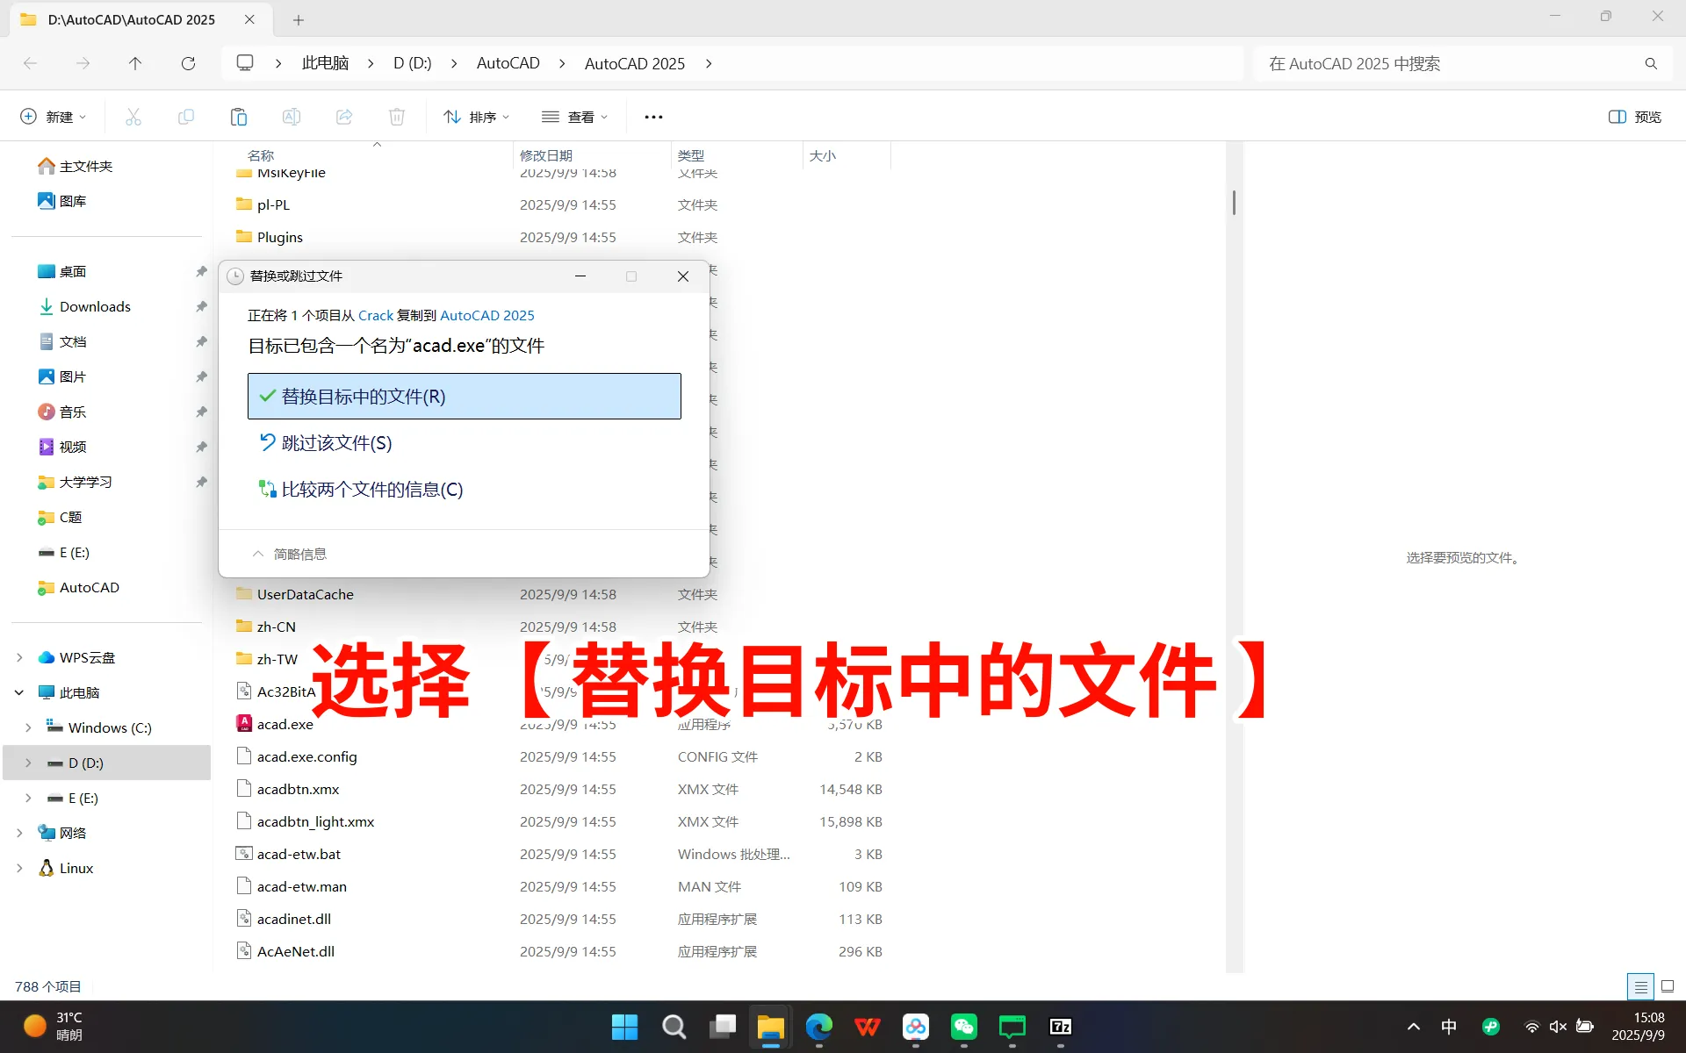This screenshot has height=1053, width=1686.
Task: Open the Downloads folder in the sidebar
Action: coord(95,306)
